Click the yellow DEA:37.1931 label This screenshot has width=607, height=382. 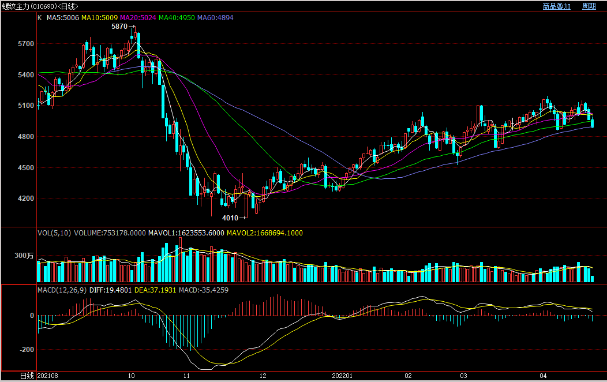[155, 290]
